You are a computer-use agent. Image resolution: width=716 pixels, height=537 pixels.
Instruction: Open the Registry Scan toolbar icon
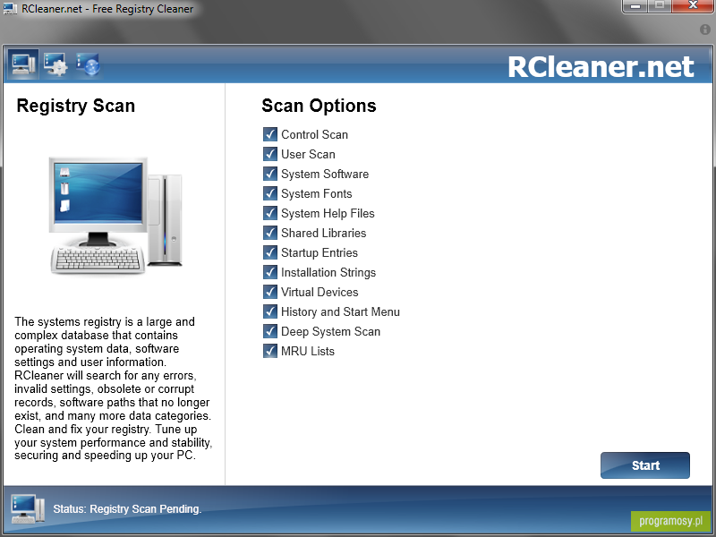[x=23, y=64]
